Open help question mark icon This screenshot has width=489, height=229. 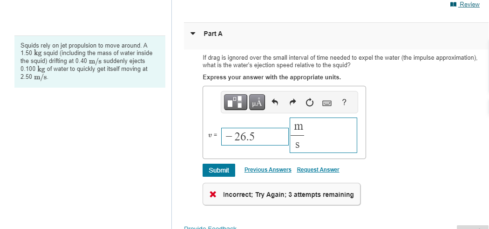pos(344,102)
